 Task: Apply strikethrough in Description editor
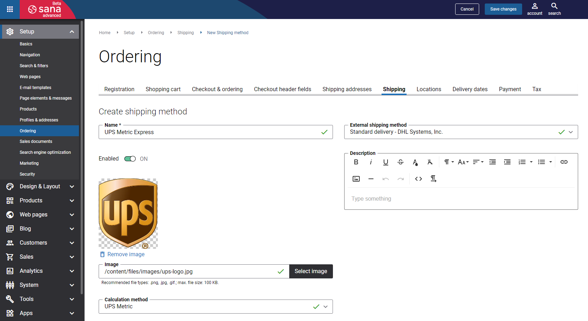[x=400, y=162]
